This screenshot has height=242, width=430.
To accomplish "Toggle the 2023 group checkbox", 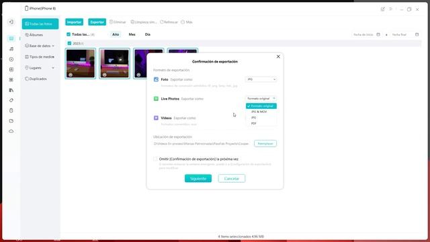I will coord(69,43).
